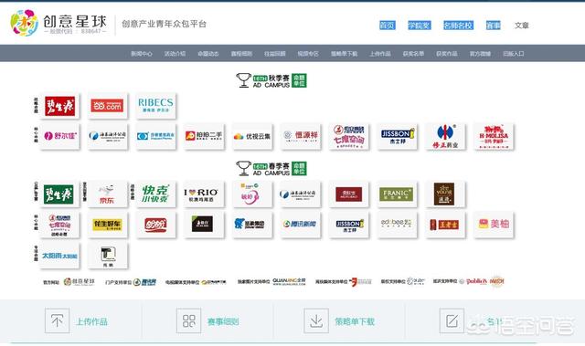
Task: Click the 旧版入口 navigation link
Action: click(514, 54)
